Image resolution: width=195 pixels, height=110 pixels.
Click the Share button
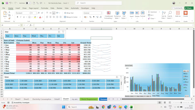189,8
